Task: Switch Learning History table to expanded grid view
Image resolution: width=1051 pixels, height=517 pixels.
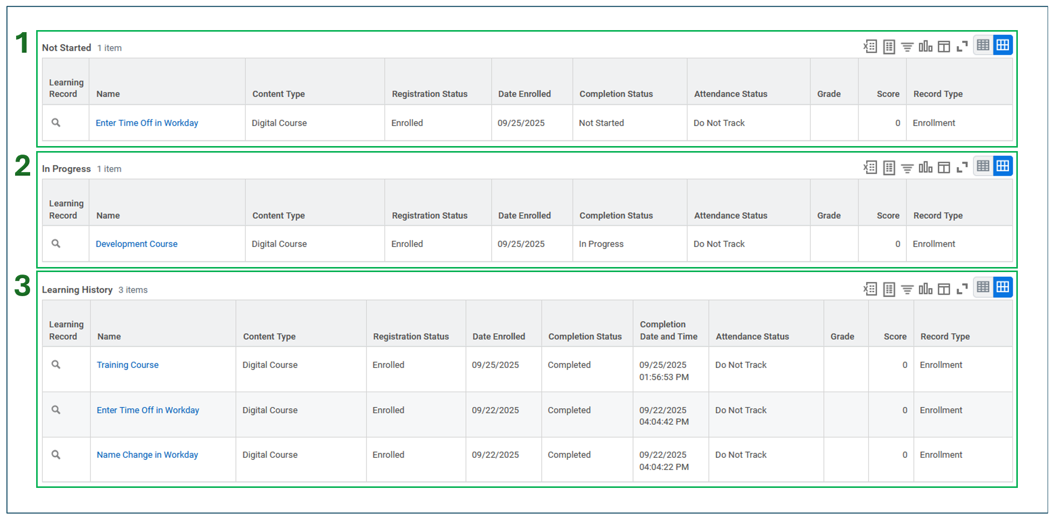Action: click(x=1003, y=288)
